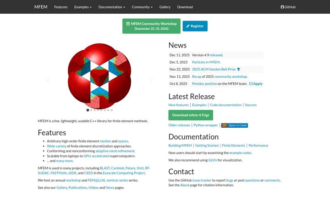330x206 pixels.
Task: Open the 'GLVis' visualization link
Action: (x=212, y=160)
